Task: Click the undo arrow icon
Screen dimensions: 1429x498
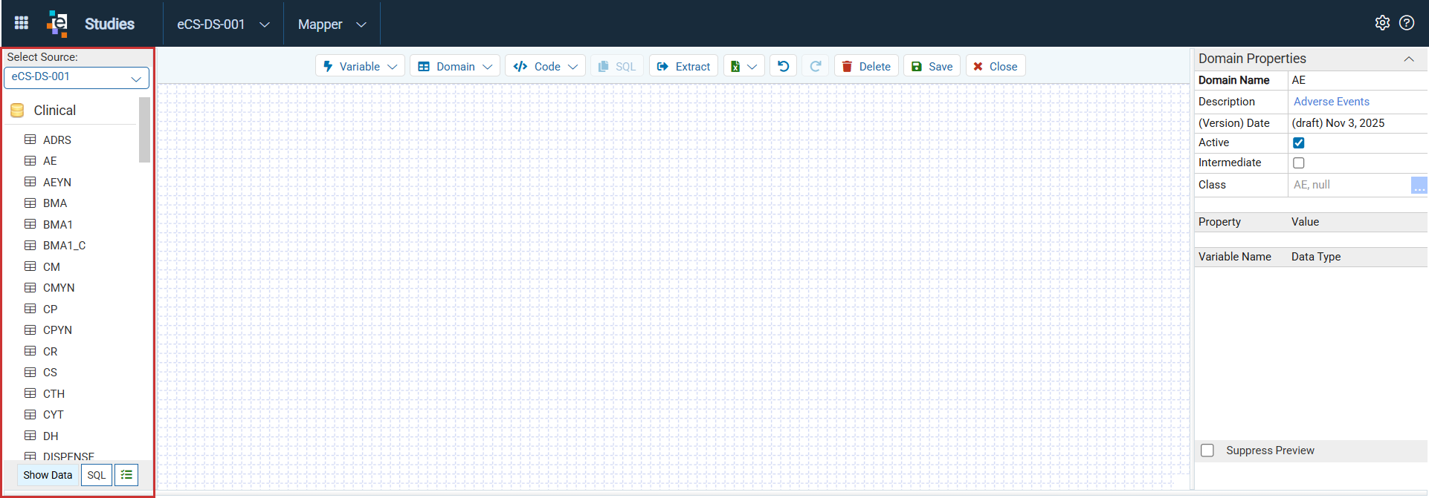Action: (783, 66)
